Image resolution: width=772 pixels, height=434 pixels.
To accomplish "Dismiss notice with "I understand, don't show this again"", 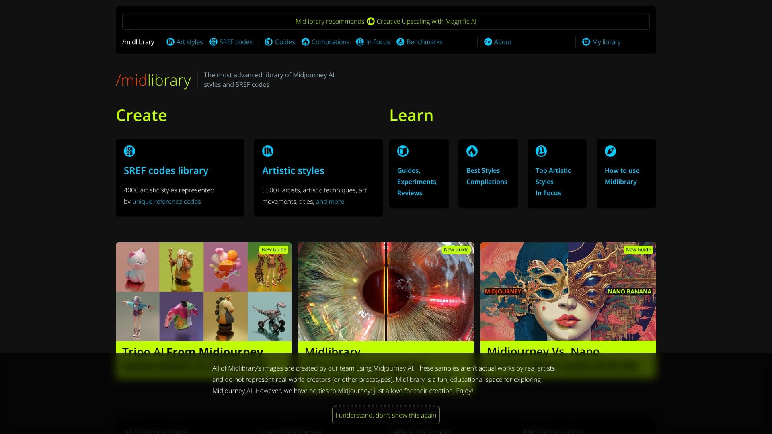I will (386, 415).
